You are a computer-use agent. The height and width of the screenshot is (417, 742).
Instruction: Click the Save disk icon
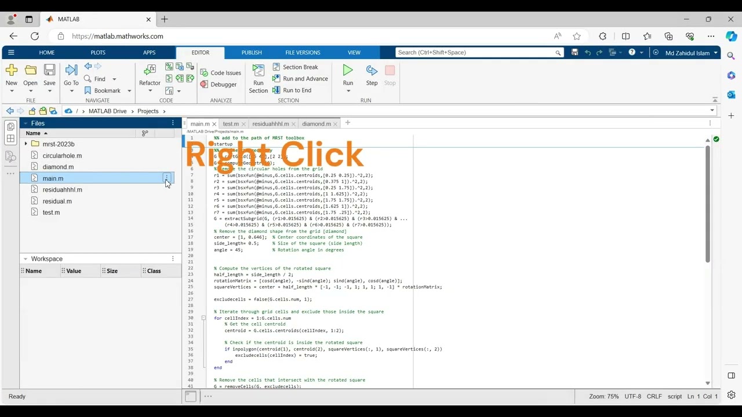coord(50,71)
